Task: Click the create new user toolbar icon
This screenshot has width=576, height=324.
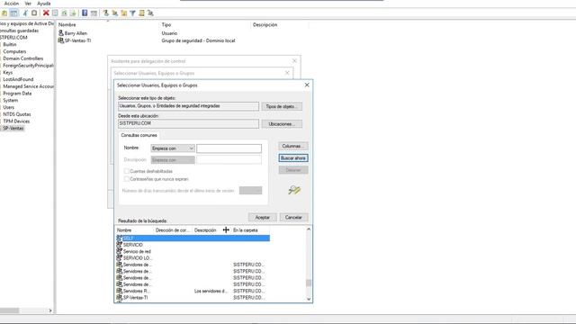Action: 106,13
